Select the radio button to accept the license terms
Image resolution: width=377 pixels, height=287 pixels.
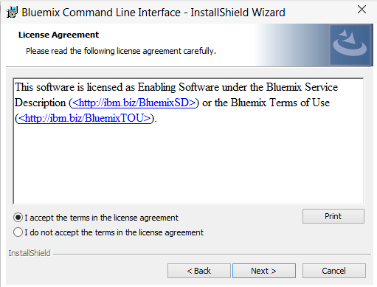[x=18, y=218]
